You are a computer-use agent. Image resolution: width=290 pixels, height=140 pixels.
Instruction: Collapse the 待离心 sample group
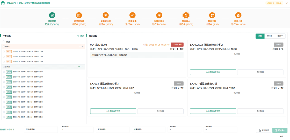(83, 47)
